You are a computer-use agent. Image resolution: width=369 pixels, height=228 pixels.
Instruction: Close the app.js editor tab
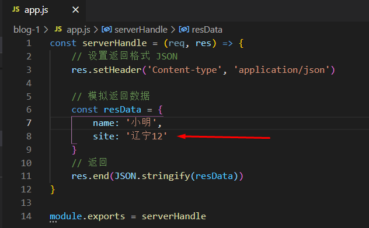[x=75, y=10]
